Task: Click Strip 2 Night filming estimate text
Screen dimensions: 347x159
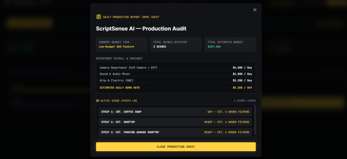Action: pyautogui.click(x=227, y=122)
